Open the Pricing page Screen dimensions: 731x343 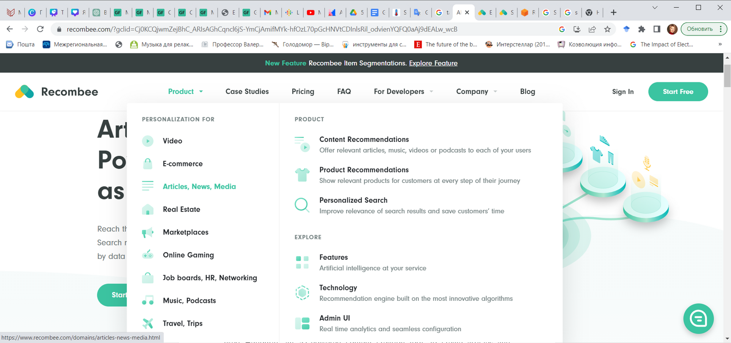tap(303, 91)
